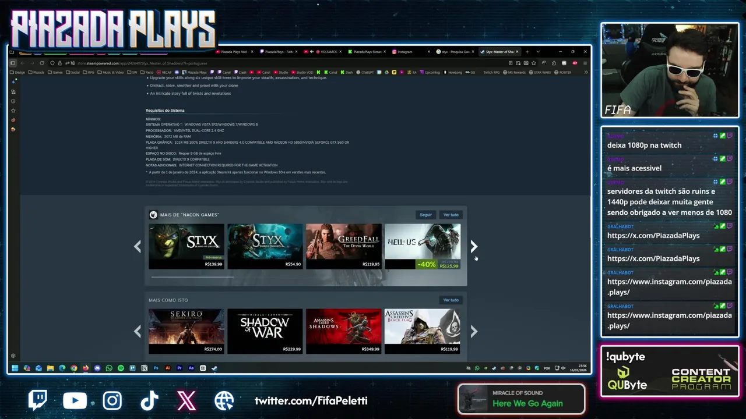Open the STAR WARS bookmark
This screenshot has height=419, width=746.
coord(539,72)
